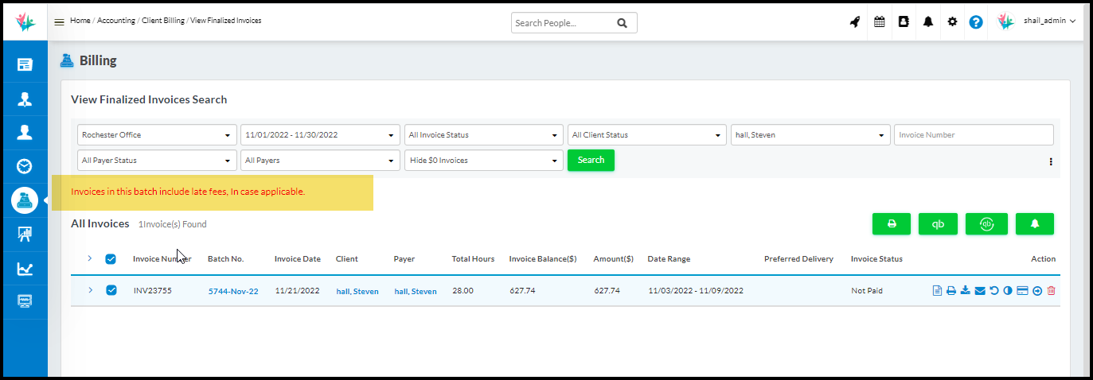The image size is (1093, 380).
Task: Email invoice INV23755
Action: tap(980, 291)
